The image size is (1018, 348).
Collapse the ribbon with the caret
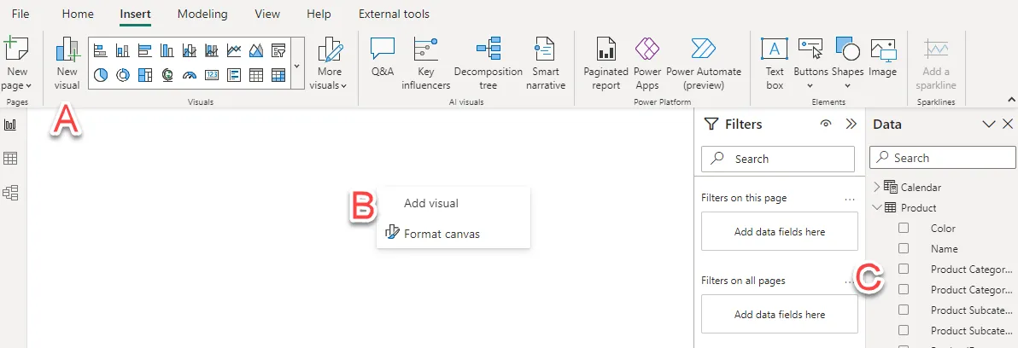pos(1011,100)
